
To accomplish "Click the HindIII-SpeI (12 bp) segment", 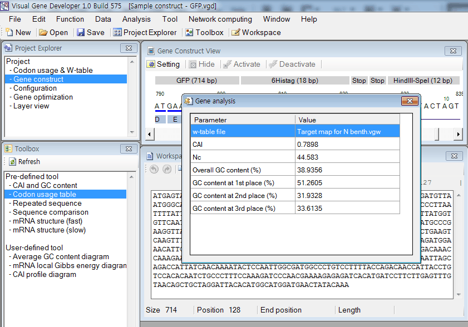I will pyautogui.click(x=423, y=81).
